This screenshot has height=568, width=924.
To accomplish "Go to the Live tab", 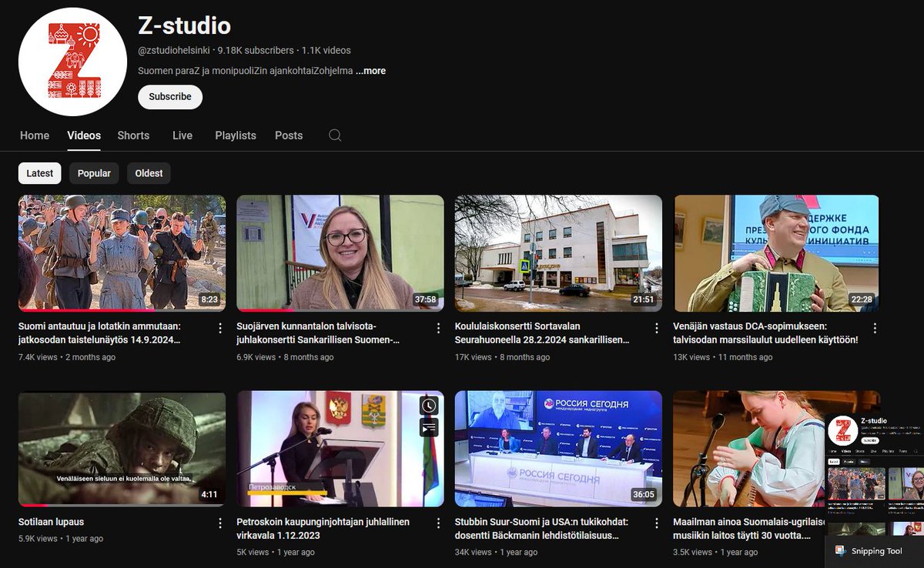I will 182,135.
